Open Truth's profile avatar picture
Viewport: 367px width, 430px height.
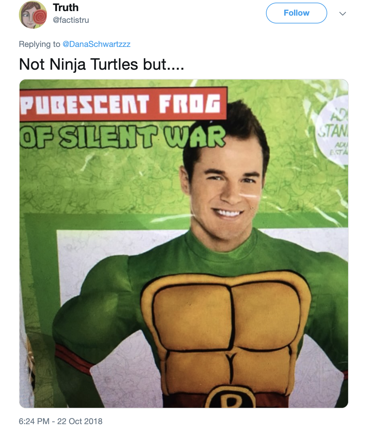pos(33,15)
